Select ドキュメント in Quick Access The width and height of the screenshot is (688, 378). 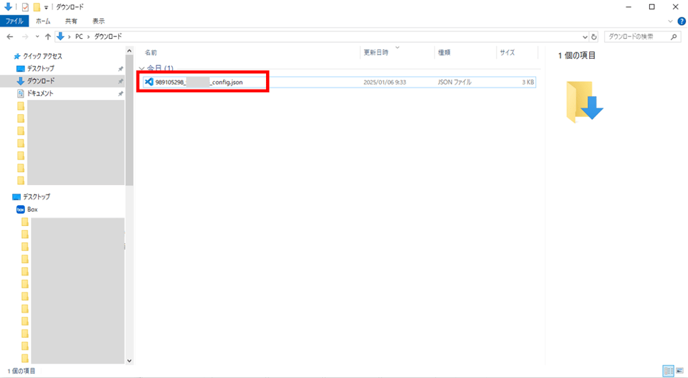coord(40,93)
